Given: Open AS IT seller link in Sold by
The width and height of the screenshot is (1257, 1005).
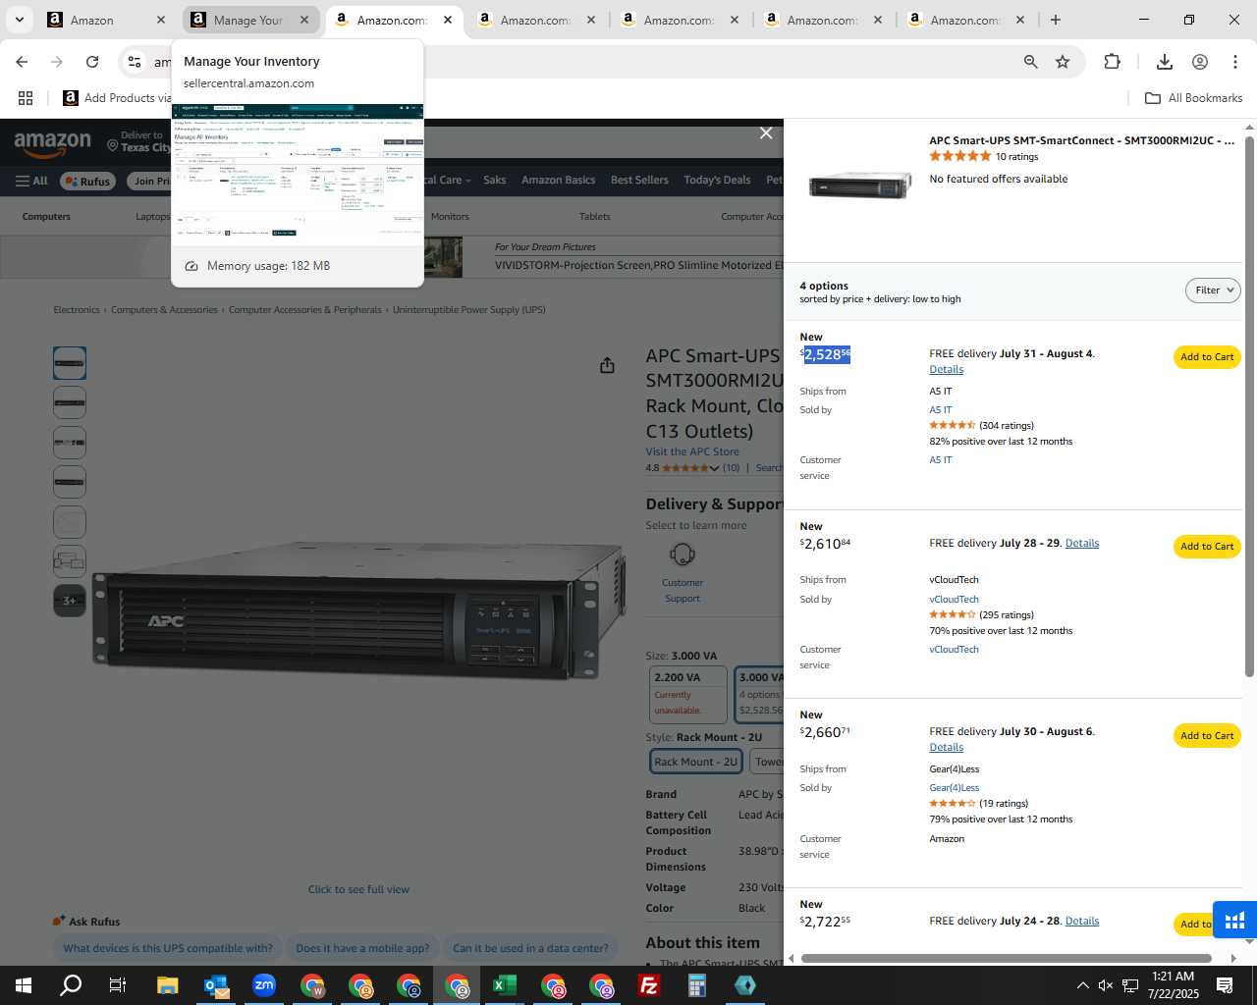Looking at the screenshot, I should (x=941, y=410).
